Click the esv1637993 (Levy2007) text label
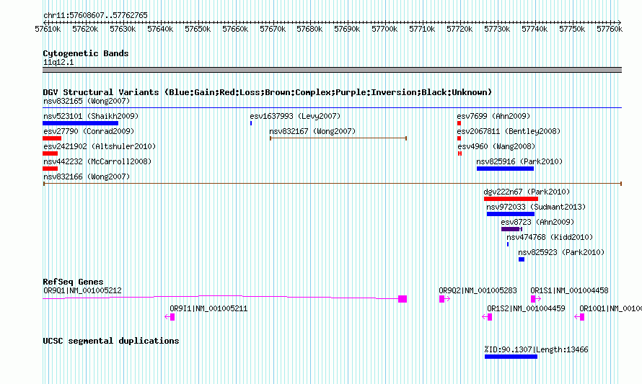The width and height of the screenshot is (642, 384). 295,116
